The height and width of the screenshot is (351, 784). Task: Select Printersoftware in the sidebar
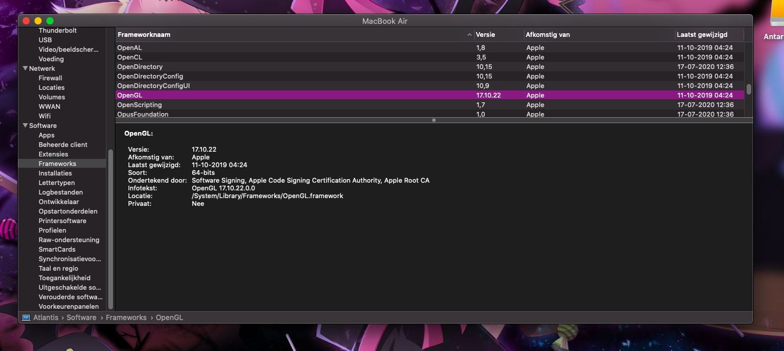pyautogui.click(x=62, y=221)
